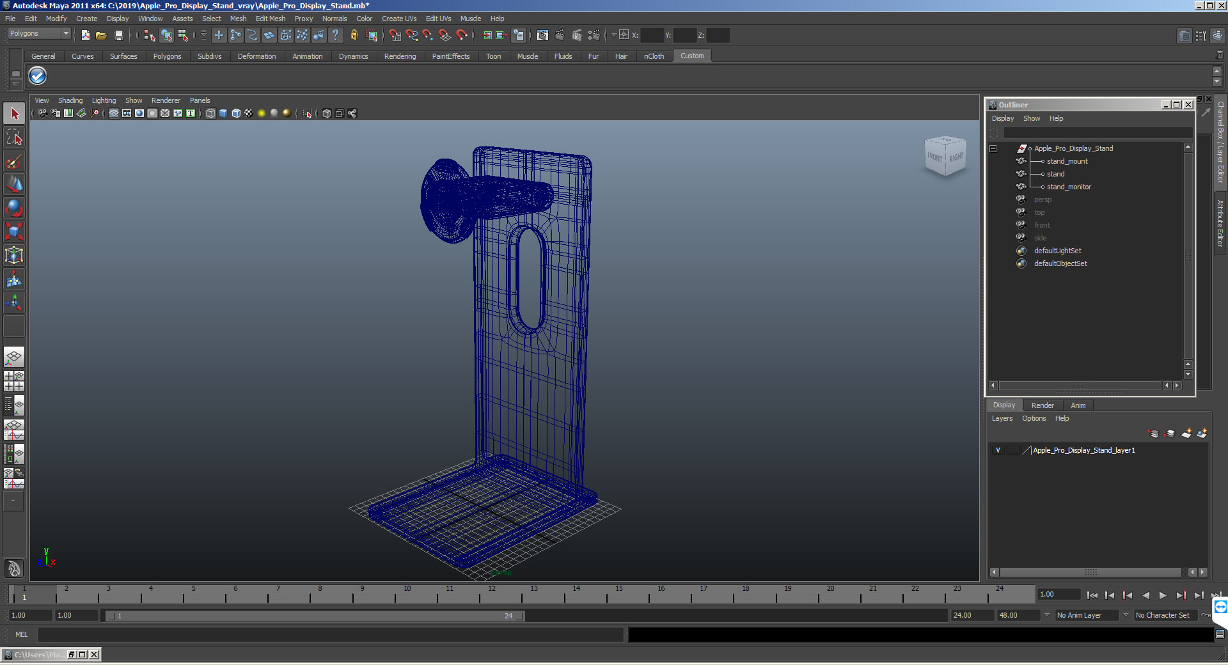The width and height of the screenshot is (1228, 665).
Task: Select the arrow Select tool in toolbox
Action: point(14,114)
